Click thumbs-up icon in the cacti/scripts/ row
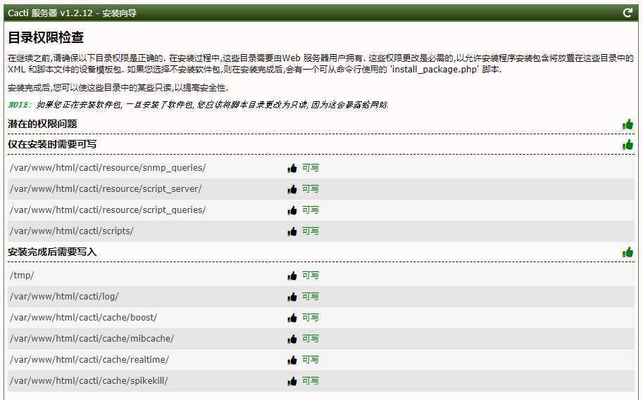 tap(292, 232)
